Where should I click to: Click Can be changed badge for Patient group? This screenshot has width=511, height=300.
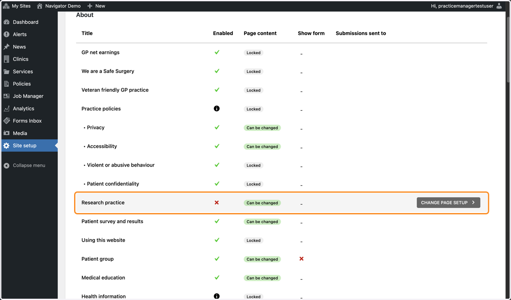click(x=262, y=259)
